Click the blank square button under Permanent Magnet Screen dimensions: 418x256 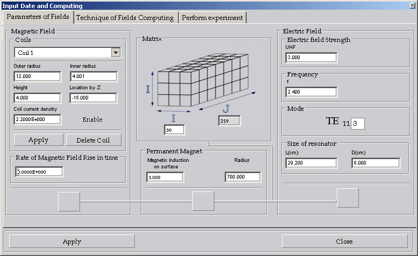(x=203, y=201)
